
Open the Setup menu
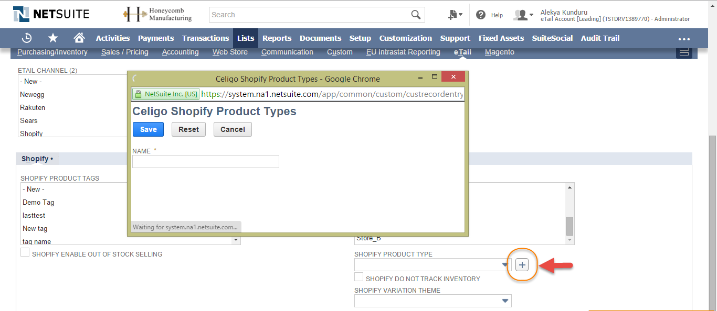pyautogui.click(x=360, y=38)
